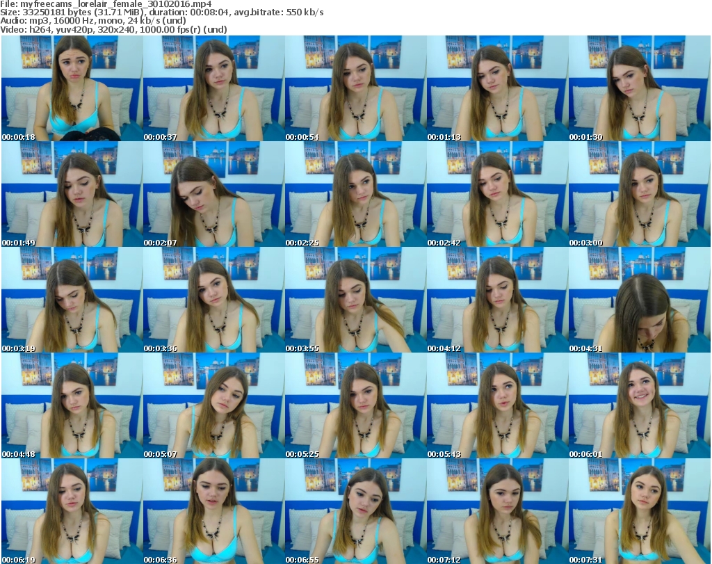Image resolution: width=712 pixels, height=564 pixels.
Task: Click the frame timestamped 00:05:25
Action: coord(355,405)
